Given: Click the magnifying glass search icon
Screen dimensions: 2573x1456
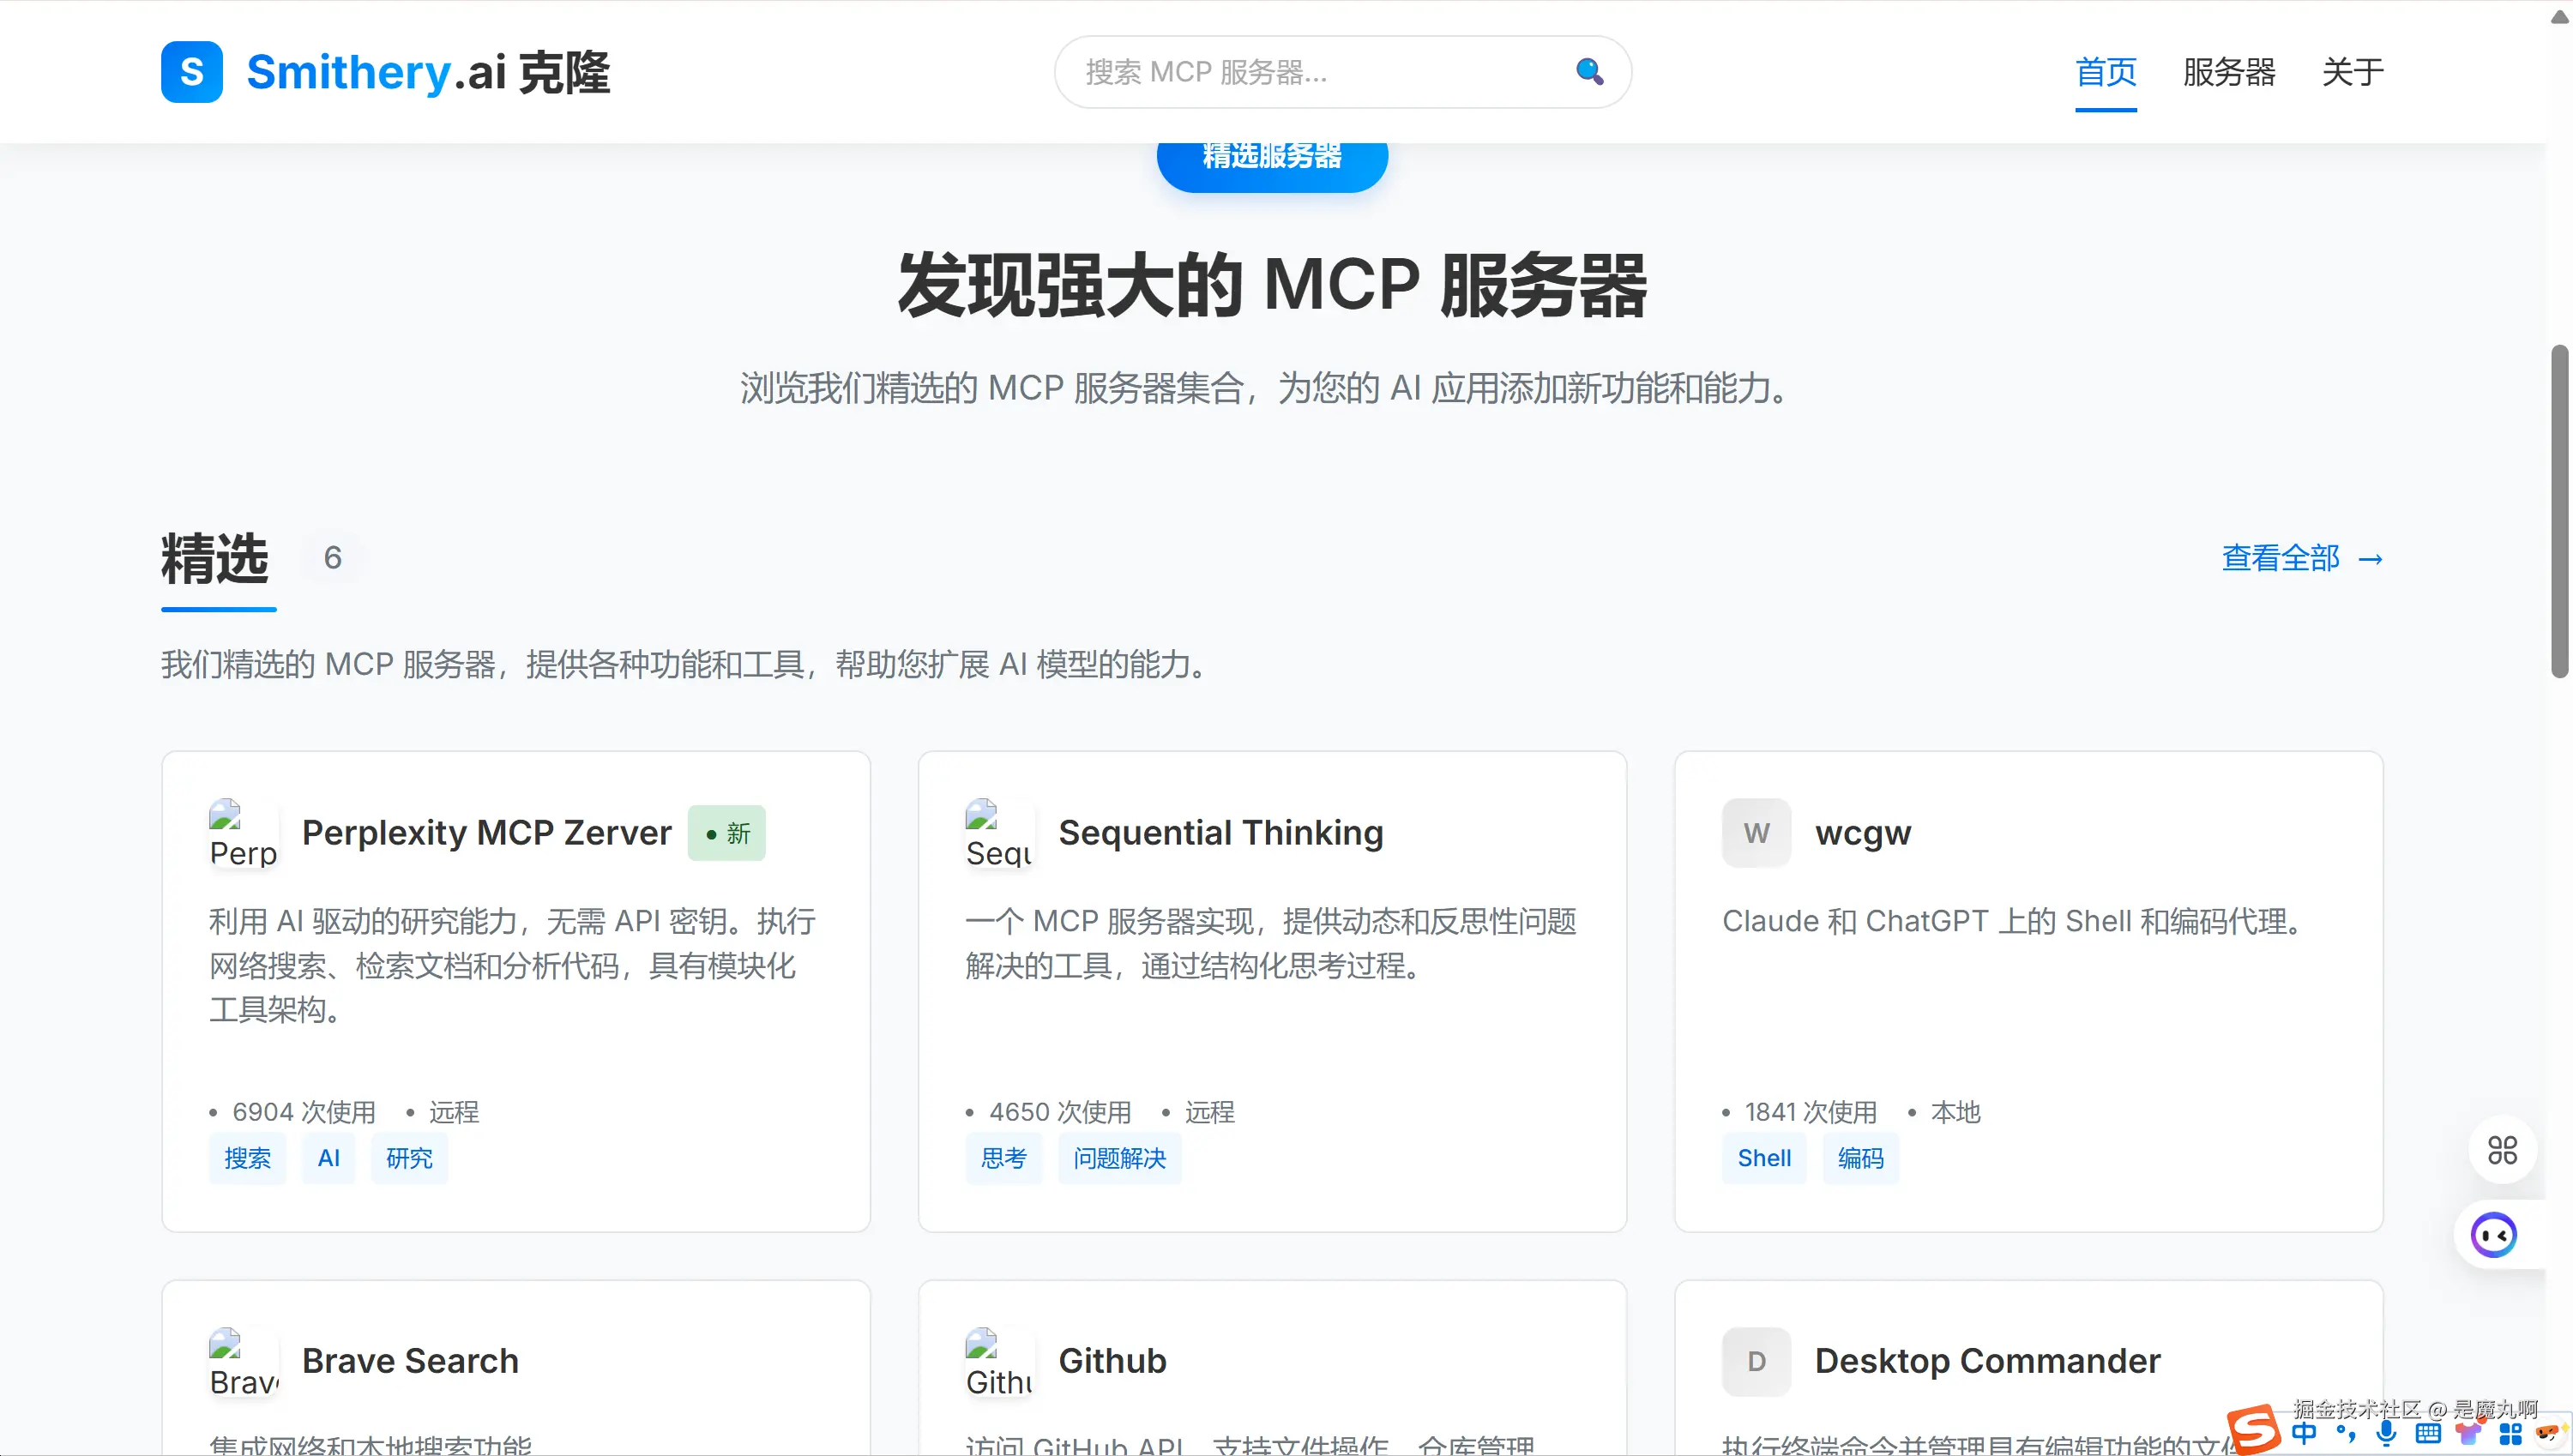Looking at the screenshot, I should (x=1589, y=72).
